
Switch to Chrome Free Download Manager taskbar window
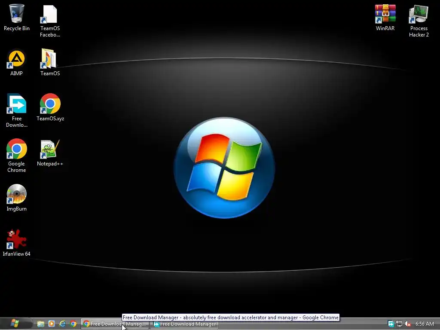tap(115, 324)
